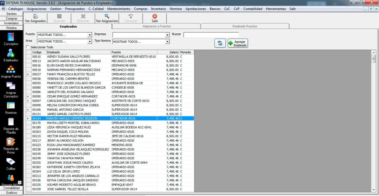Open the Contabilidad menu
This screenshot has width=379, height=196.
pyautogui.click(x=253, y=8)
